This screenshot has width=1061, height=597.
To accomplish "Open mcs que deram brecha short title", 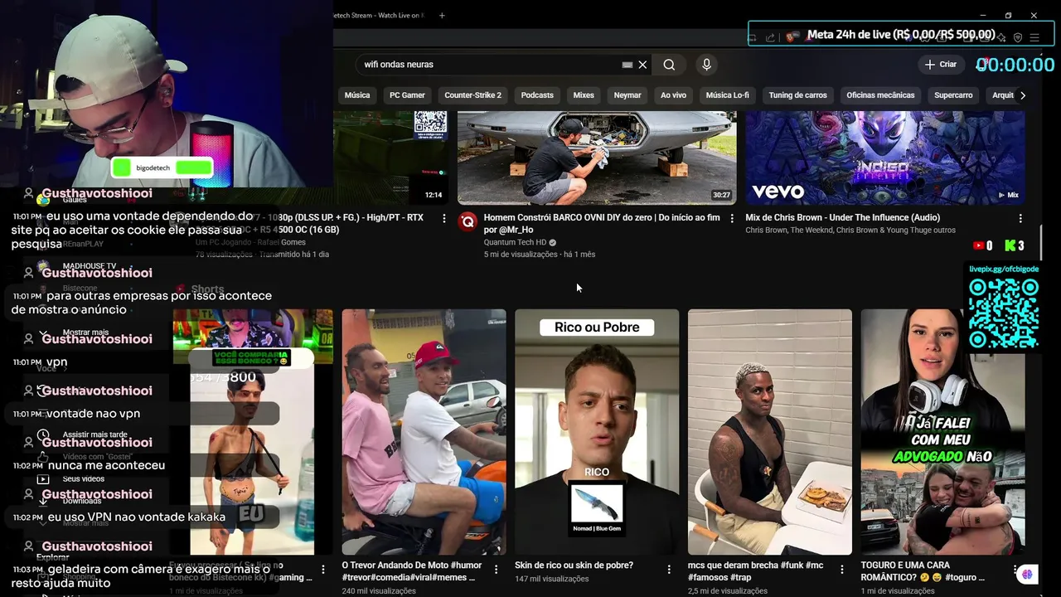I will point(756,571).
